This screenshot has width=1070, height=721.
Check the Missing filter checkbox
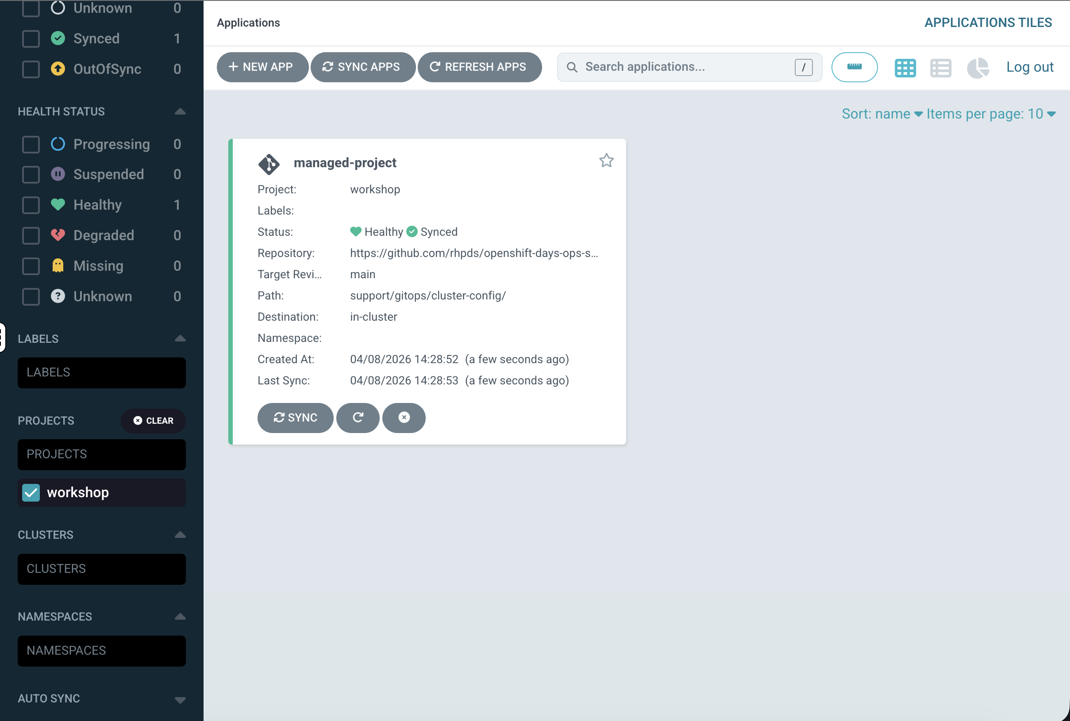click(31, 266)
